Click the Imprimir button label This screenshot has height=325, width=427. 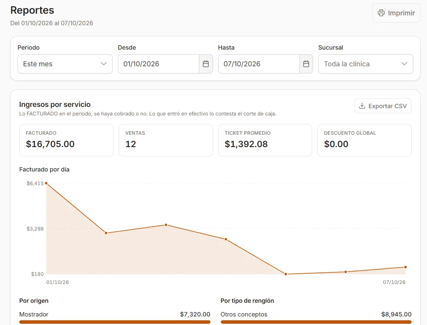[401, 13]
